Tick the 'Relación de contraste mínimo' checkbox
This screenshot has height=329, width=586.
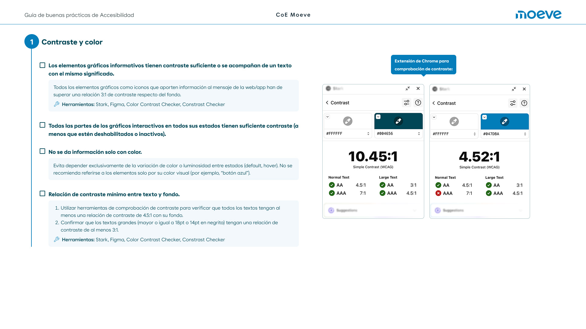42,194
